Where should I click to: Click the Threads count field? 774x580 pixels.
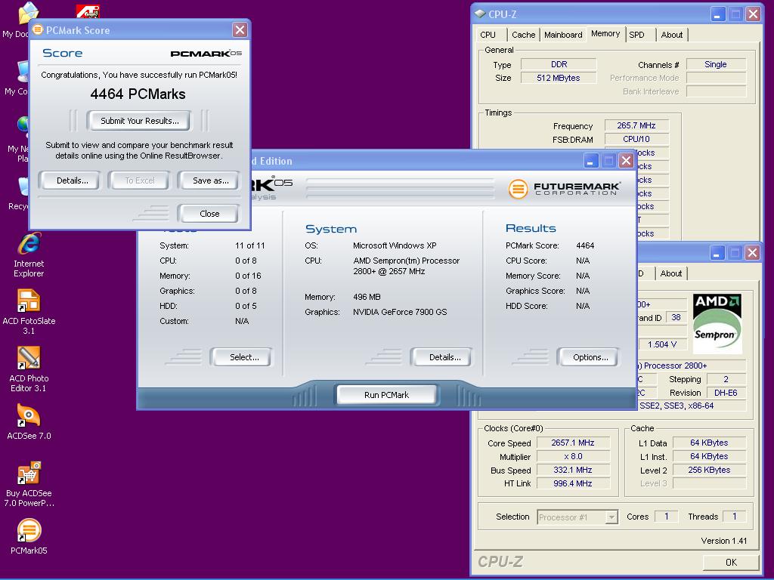click(735, 517)
